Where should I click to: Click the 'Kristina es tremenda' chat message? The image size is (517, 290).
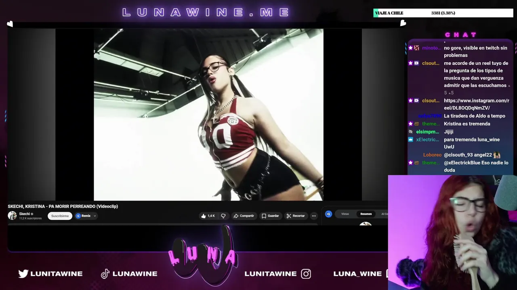pos(467,124)
